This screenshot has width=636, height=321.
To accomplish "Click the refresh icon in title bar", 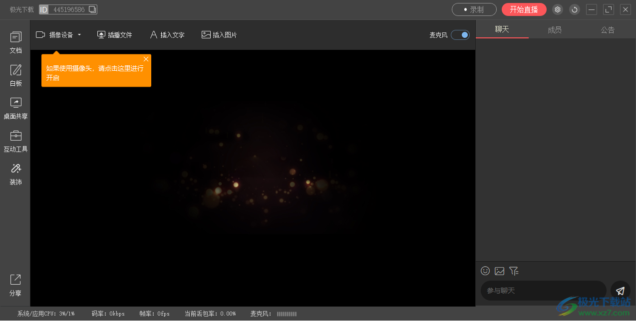I will coord(575,9).
